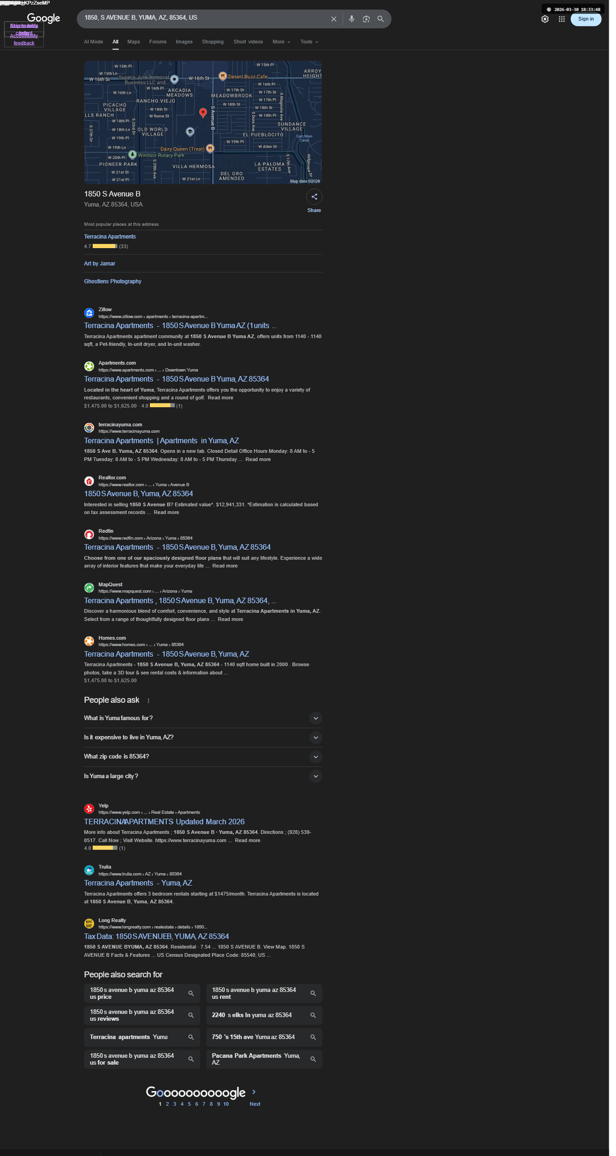The width and height of the screenshot is (616, 1156).
Task: Open the Tools dropdown
Action: [x=309, y=42]
